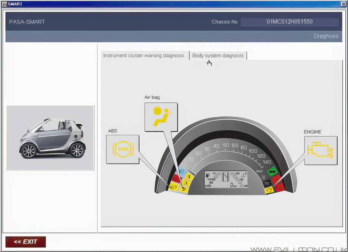This screenshot has width=348, height=252.
Task: Click the PASA-SMART header text
Action: pyautogui.click(x=27, y=22)
